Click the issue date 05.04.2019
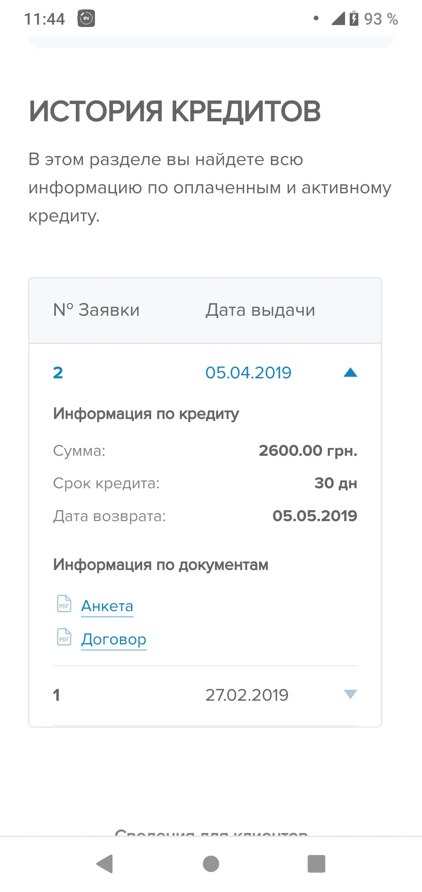The image size is (422, 892). pyautogui.click(x=249, y=373)
